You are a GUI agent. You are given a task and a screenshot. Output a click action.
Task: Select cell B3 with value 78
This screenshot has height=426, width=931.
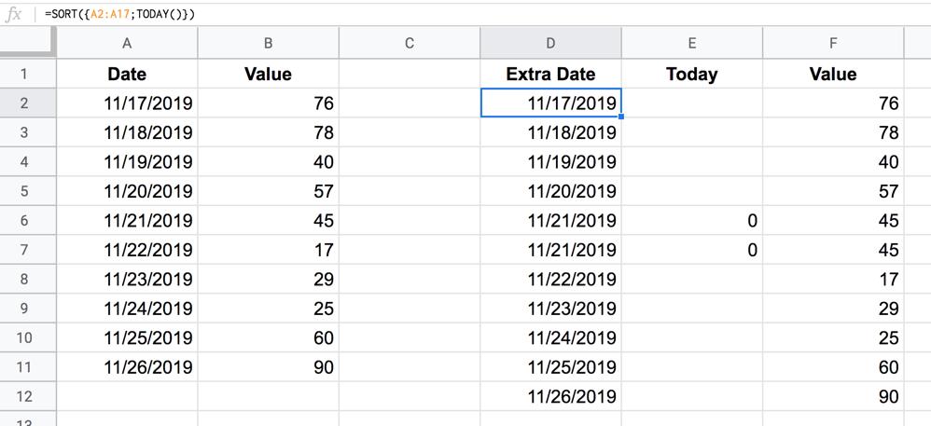pos(269,132)
